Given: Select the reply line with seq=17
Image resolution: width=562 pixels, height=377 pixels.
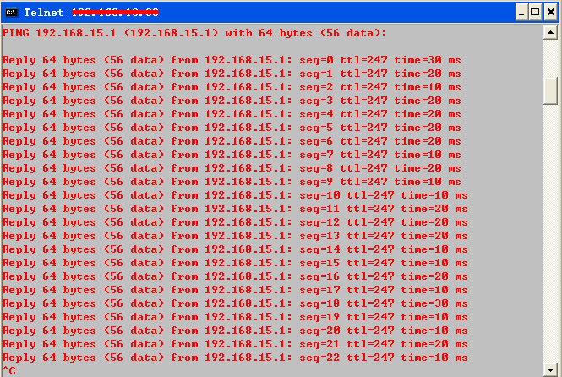Looking at the screenshot, I should (235, 290).
